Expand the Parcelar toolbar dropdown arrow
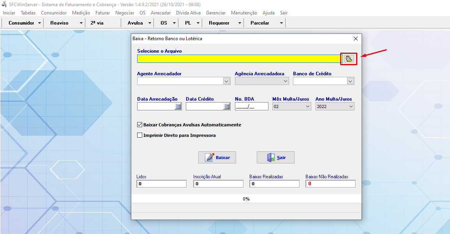450x234 pixels. click(281, 23)
